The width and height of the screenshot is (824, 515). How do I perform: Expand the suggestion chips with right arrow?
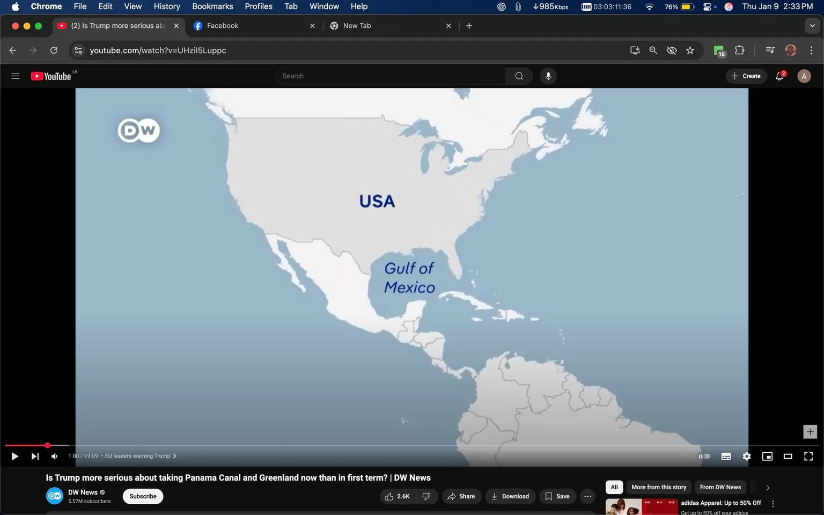[767, 487]
